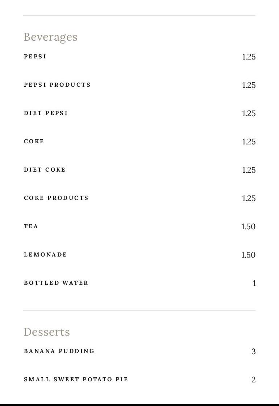
Task: Choose the Tea menu item
Action: point(31,226)
